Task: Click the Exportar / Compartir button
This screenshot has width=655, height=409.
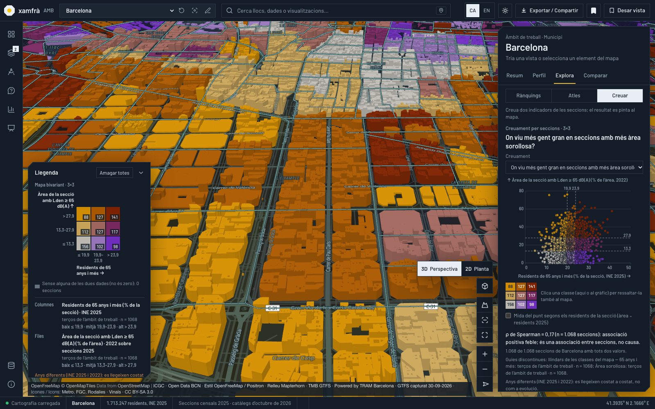Action: (549, 11)
